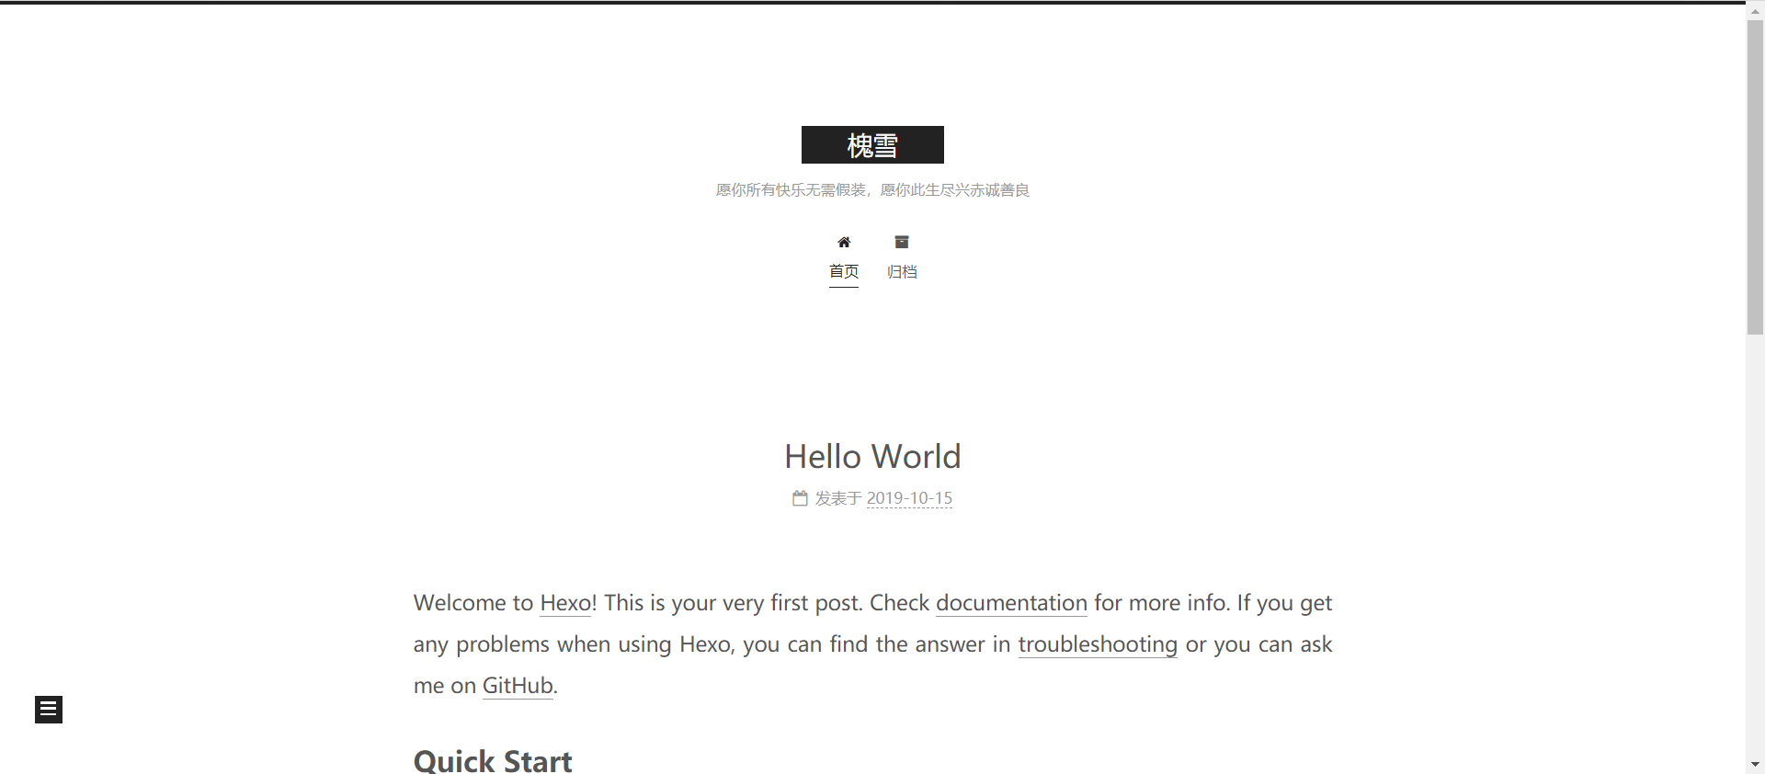Click the archive box icon above 归档

coord(902,242)
